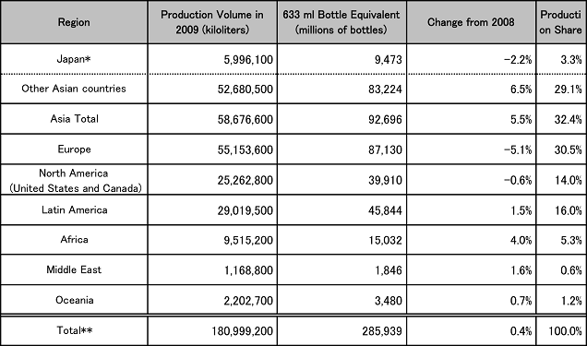Viewport: 587px width, 346px height.
Task: Select the Region column header
Action: [74, 22]
